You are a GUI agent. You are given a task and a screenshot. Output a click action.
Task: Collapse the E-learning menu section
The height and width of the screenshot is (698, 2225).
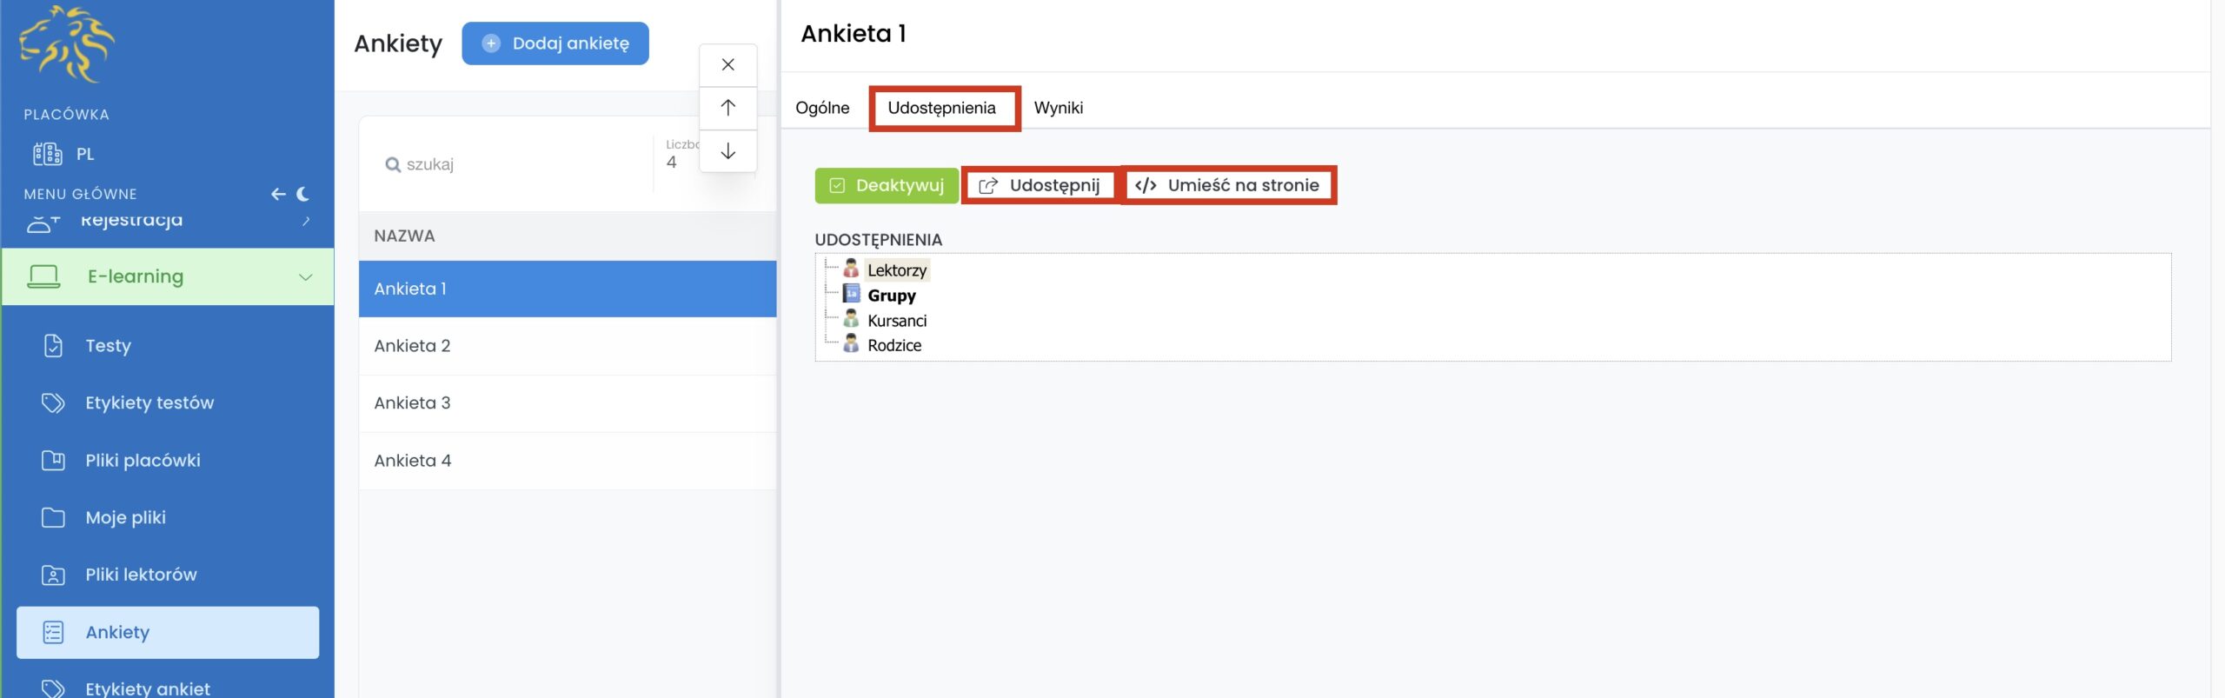click(305, 276)
